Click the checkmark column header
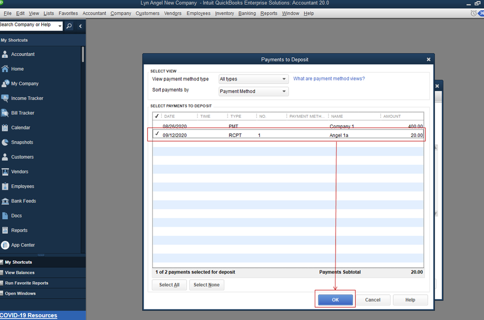 [157, 116]
